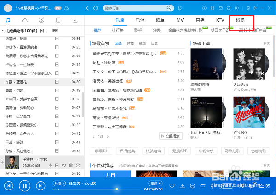Click the 伤感情歌 tag button
276x195 pixels.
(259, 151)
